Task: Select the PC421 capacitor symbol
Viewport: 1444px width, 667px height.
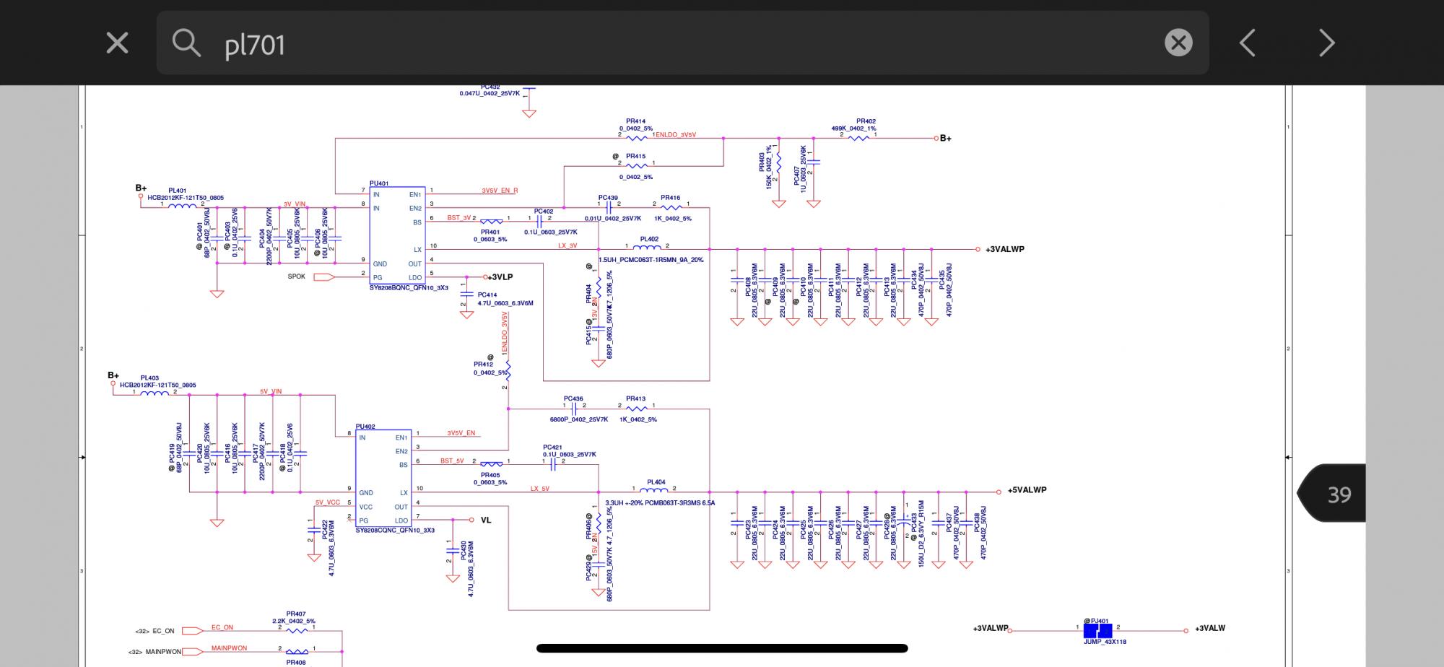Action: click(x=553, y=464)
